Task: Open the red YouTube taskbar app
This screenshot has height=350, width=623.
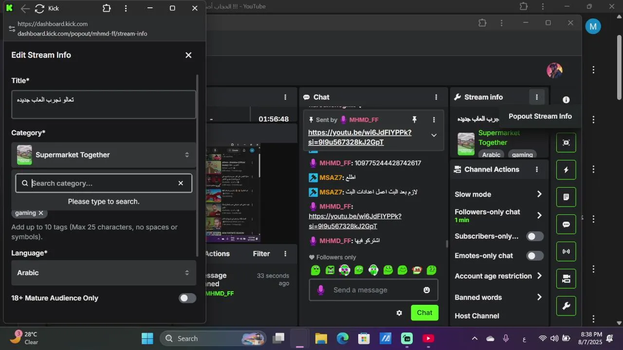Action: coord(429,338)
